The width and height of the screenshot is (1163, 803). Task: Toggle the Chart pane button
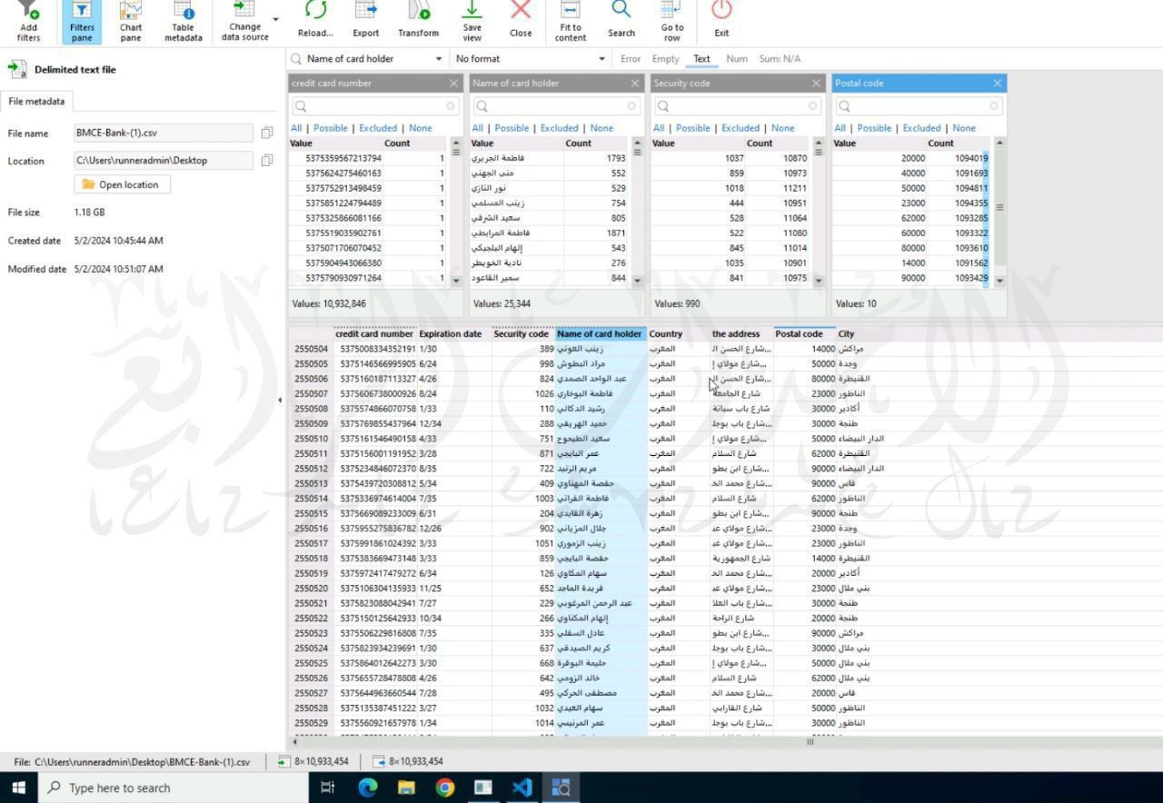pos(131,20)
